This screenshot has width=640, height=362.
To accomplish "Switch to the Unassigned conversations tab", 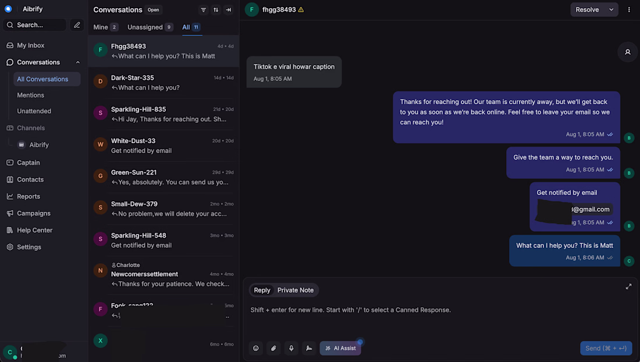I will point(150,27).
